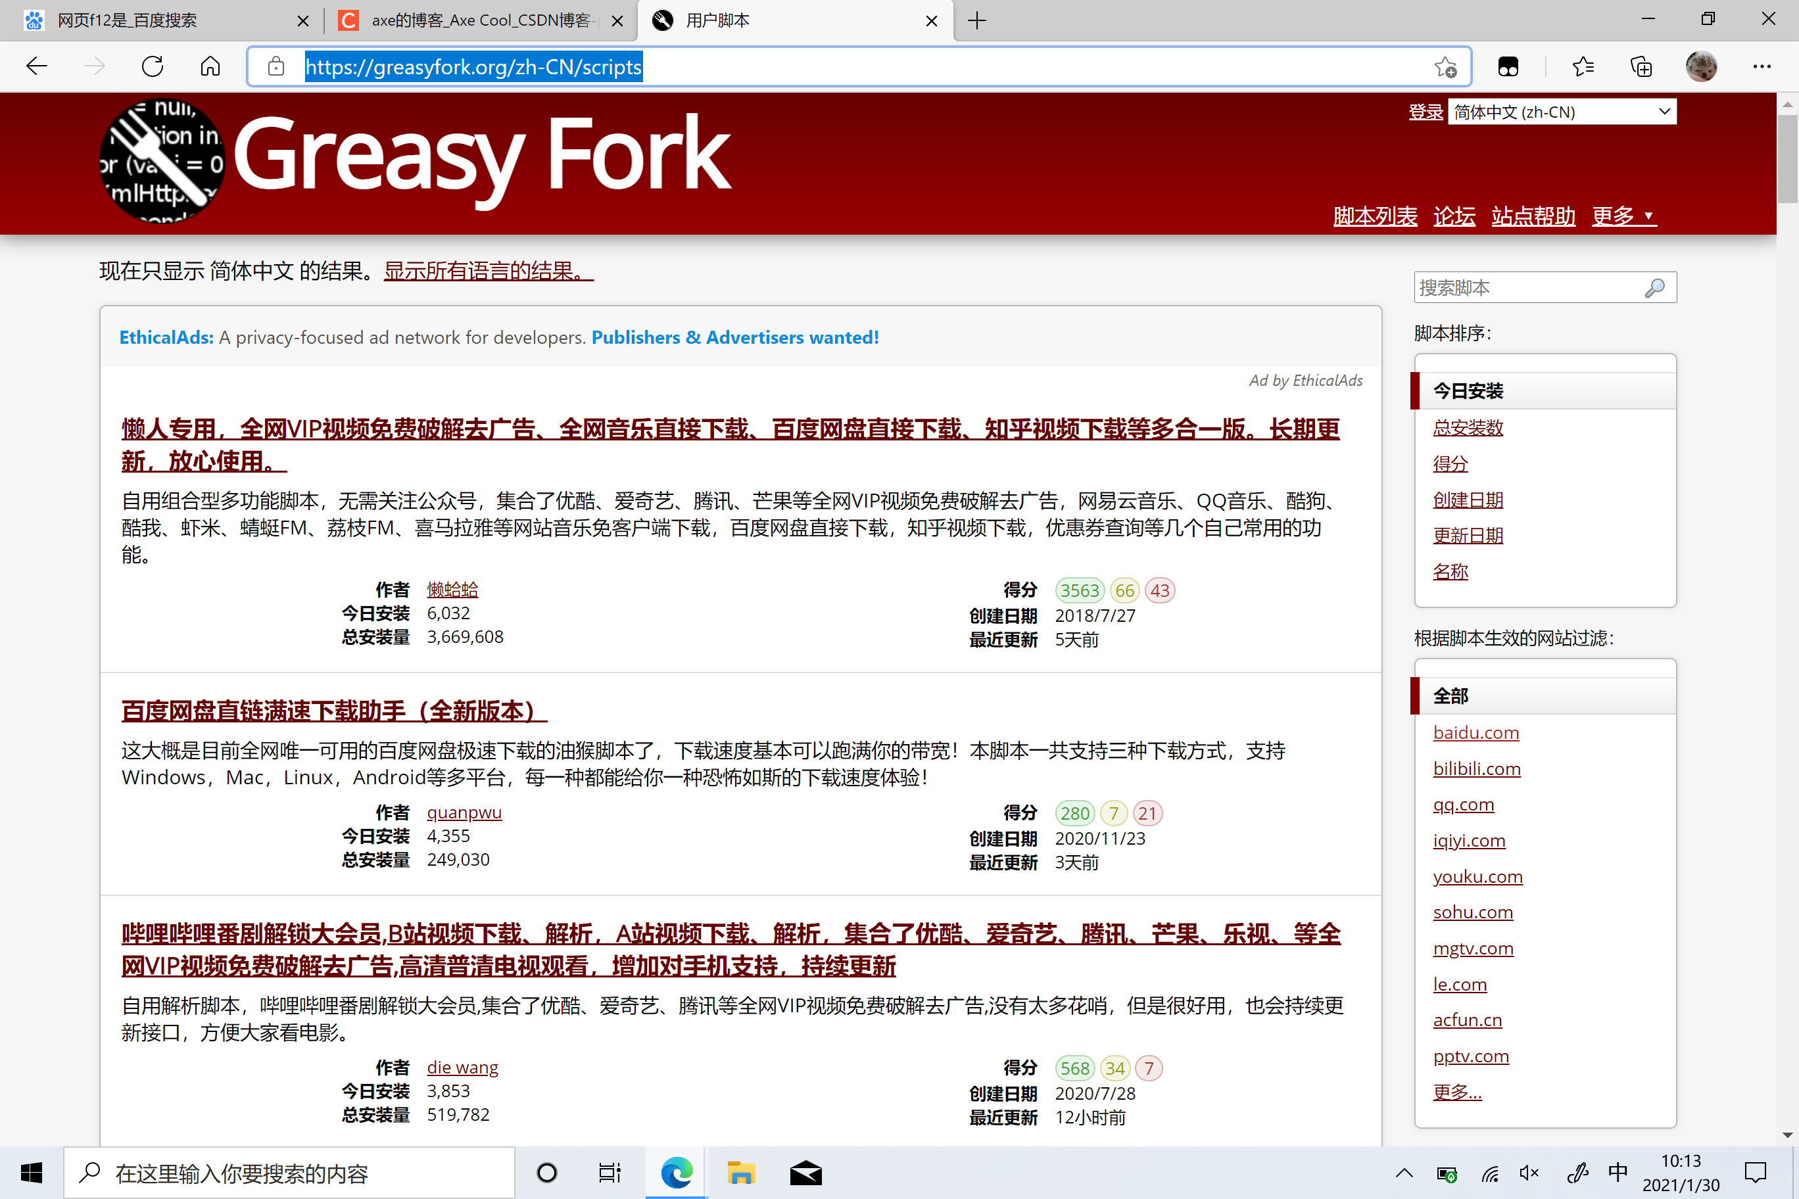This screenshot has width=1799, height=1199.
Task: Open the language dropdown 简体中文 (zh-CN)
Action: (x=1561, y=112)
